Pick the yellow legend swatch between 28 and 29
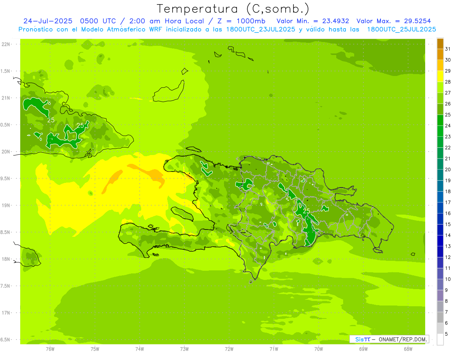 440,76
